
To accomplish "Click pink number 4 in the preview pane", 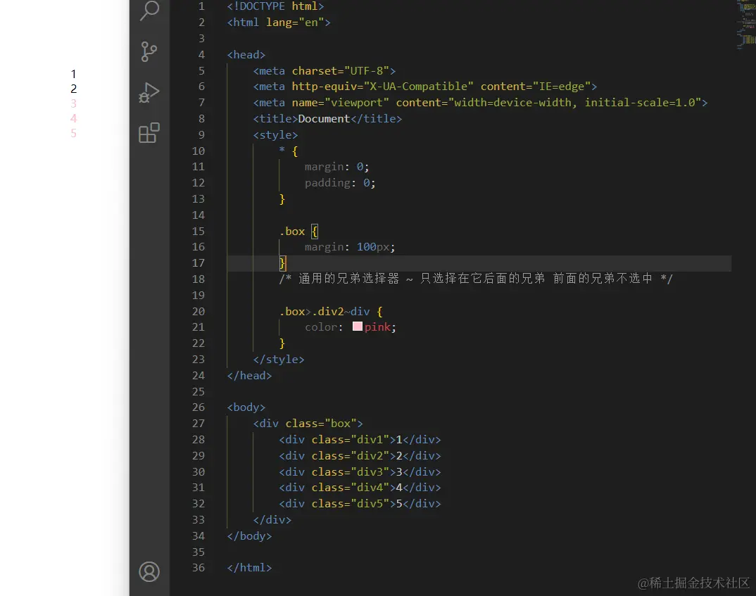I will tap(73, 118).
